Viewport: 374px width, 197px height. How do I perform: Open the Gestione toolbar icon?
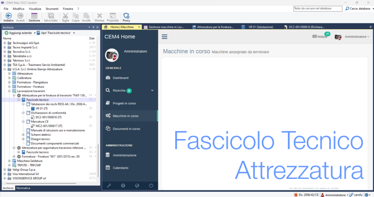tap(34, 16)
